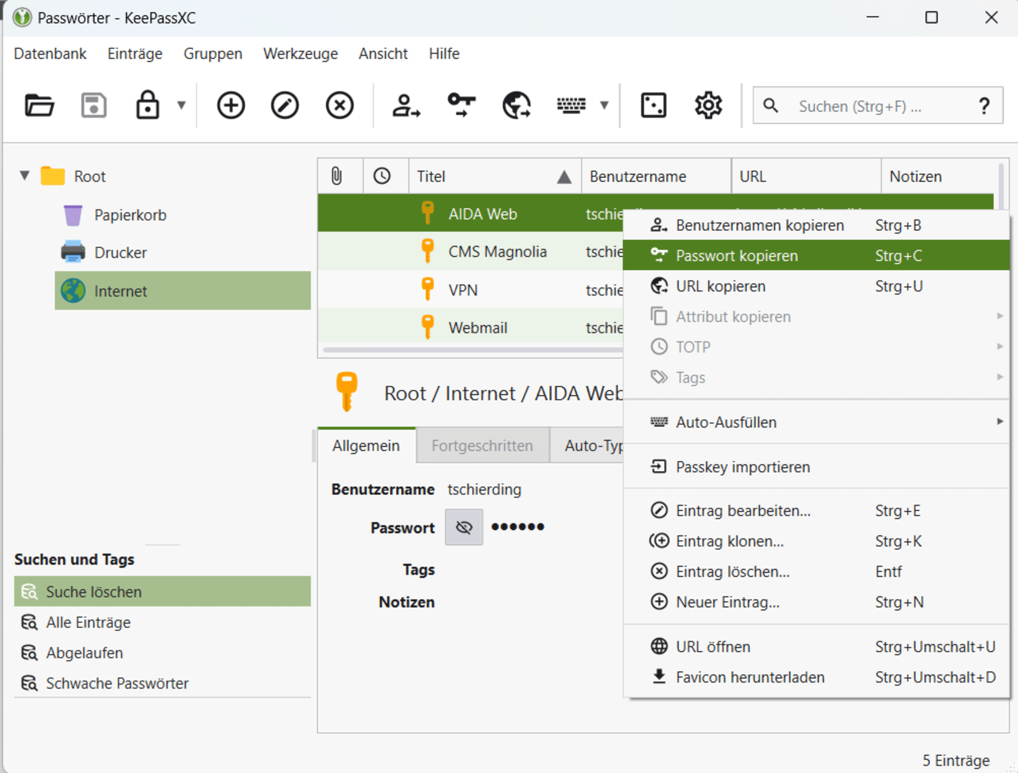Choose Eintrag bearbeiten... in context menu

pyautogui.click(x=816, y=511)
